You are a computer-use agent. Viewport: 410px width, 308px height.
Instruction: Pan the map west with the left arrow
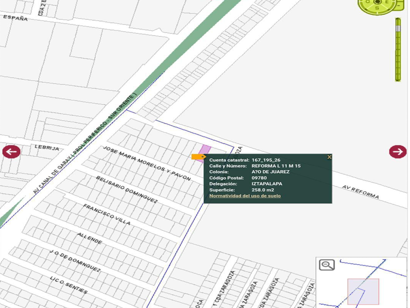pyautogui.click(x=11, y=152)
